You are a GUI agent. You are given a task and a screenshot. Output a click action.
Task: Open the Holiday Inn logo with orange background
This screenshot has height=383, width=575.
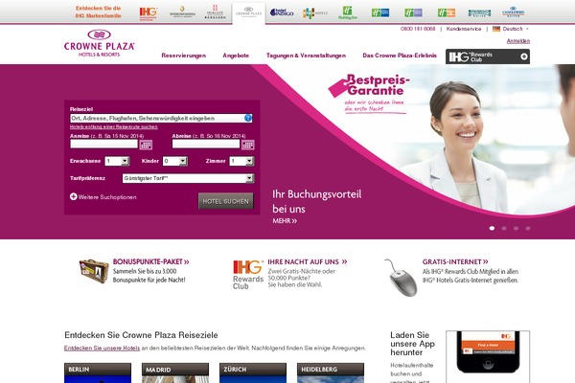coord(447,12)
